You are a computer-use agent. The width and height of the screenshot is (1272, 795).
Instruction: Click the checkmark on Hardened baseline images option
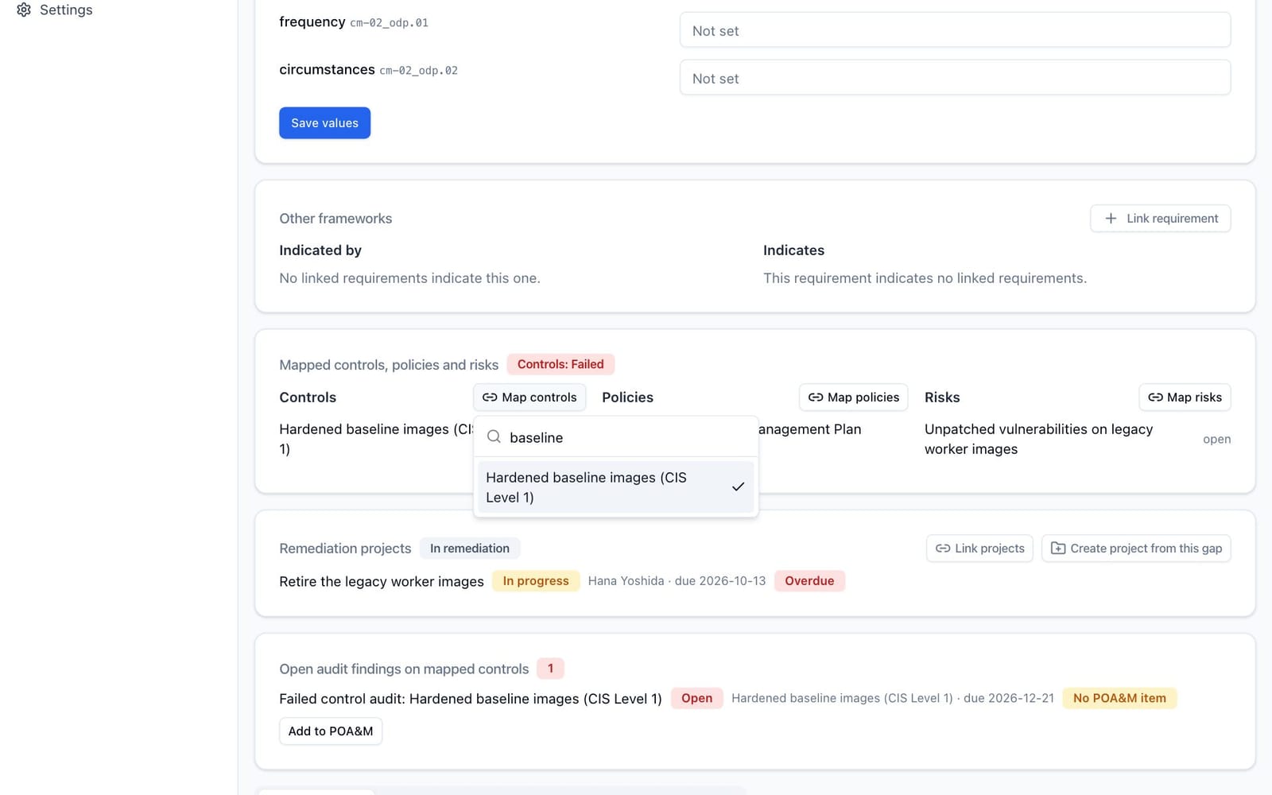(738, 487)
